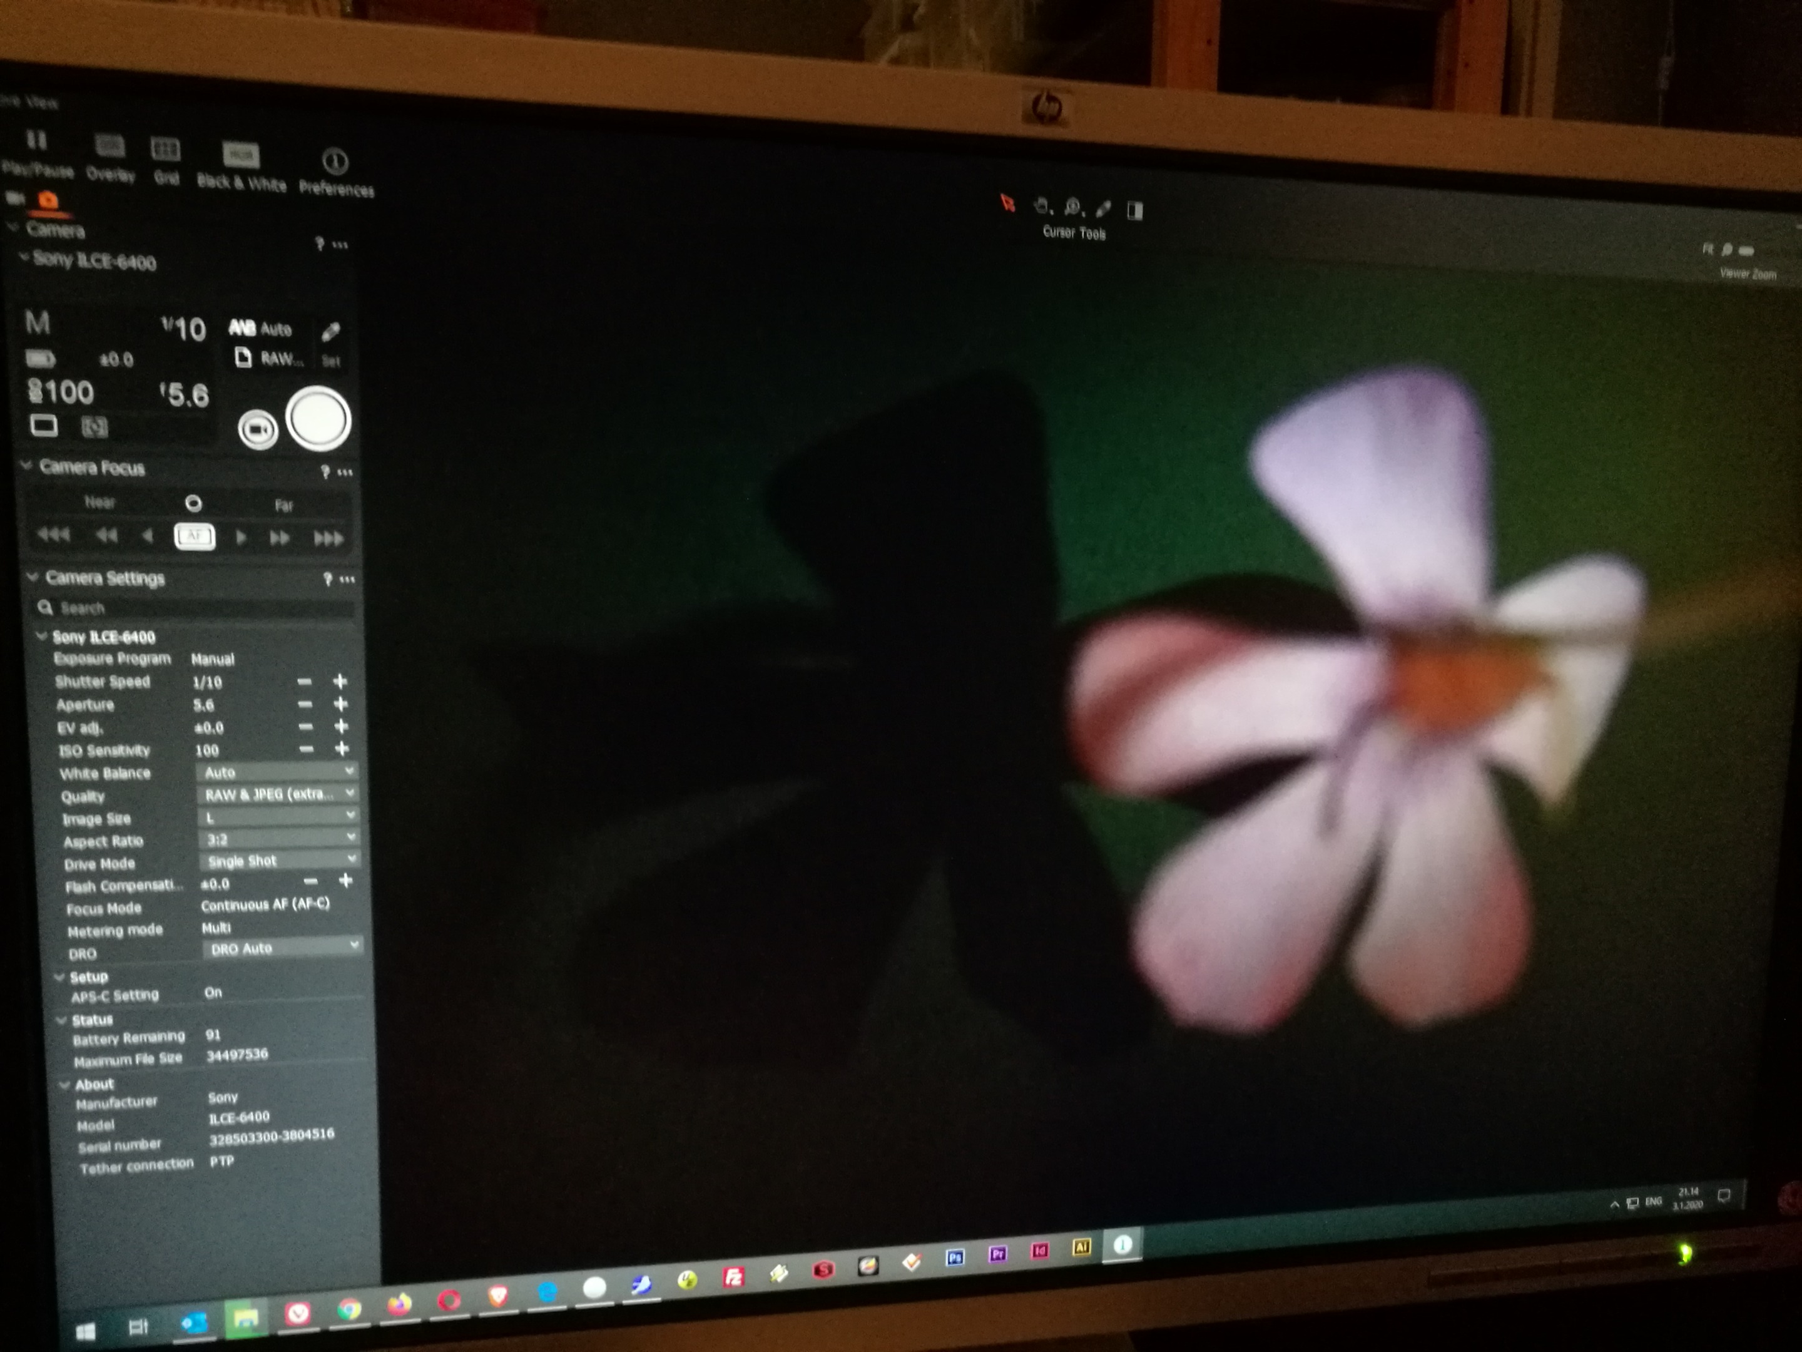The width and height of the screenshot is (1802, 1352).
Task: Collapse the Camera Focus panel
Action: click(27, 465)
